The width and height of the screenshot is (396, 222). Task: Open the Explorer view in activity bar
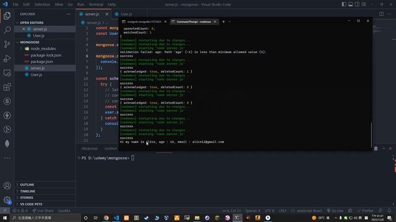click(x=7, y=16)
